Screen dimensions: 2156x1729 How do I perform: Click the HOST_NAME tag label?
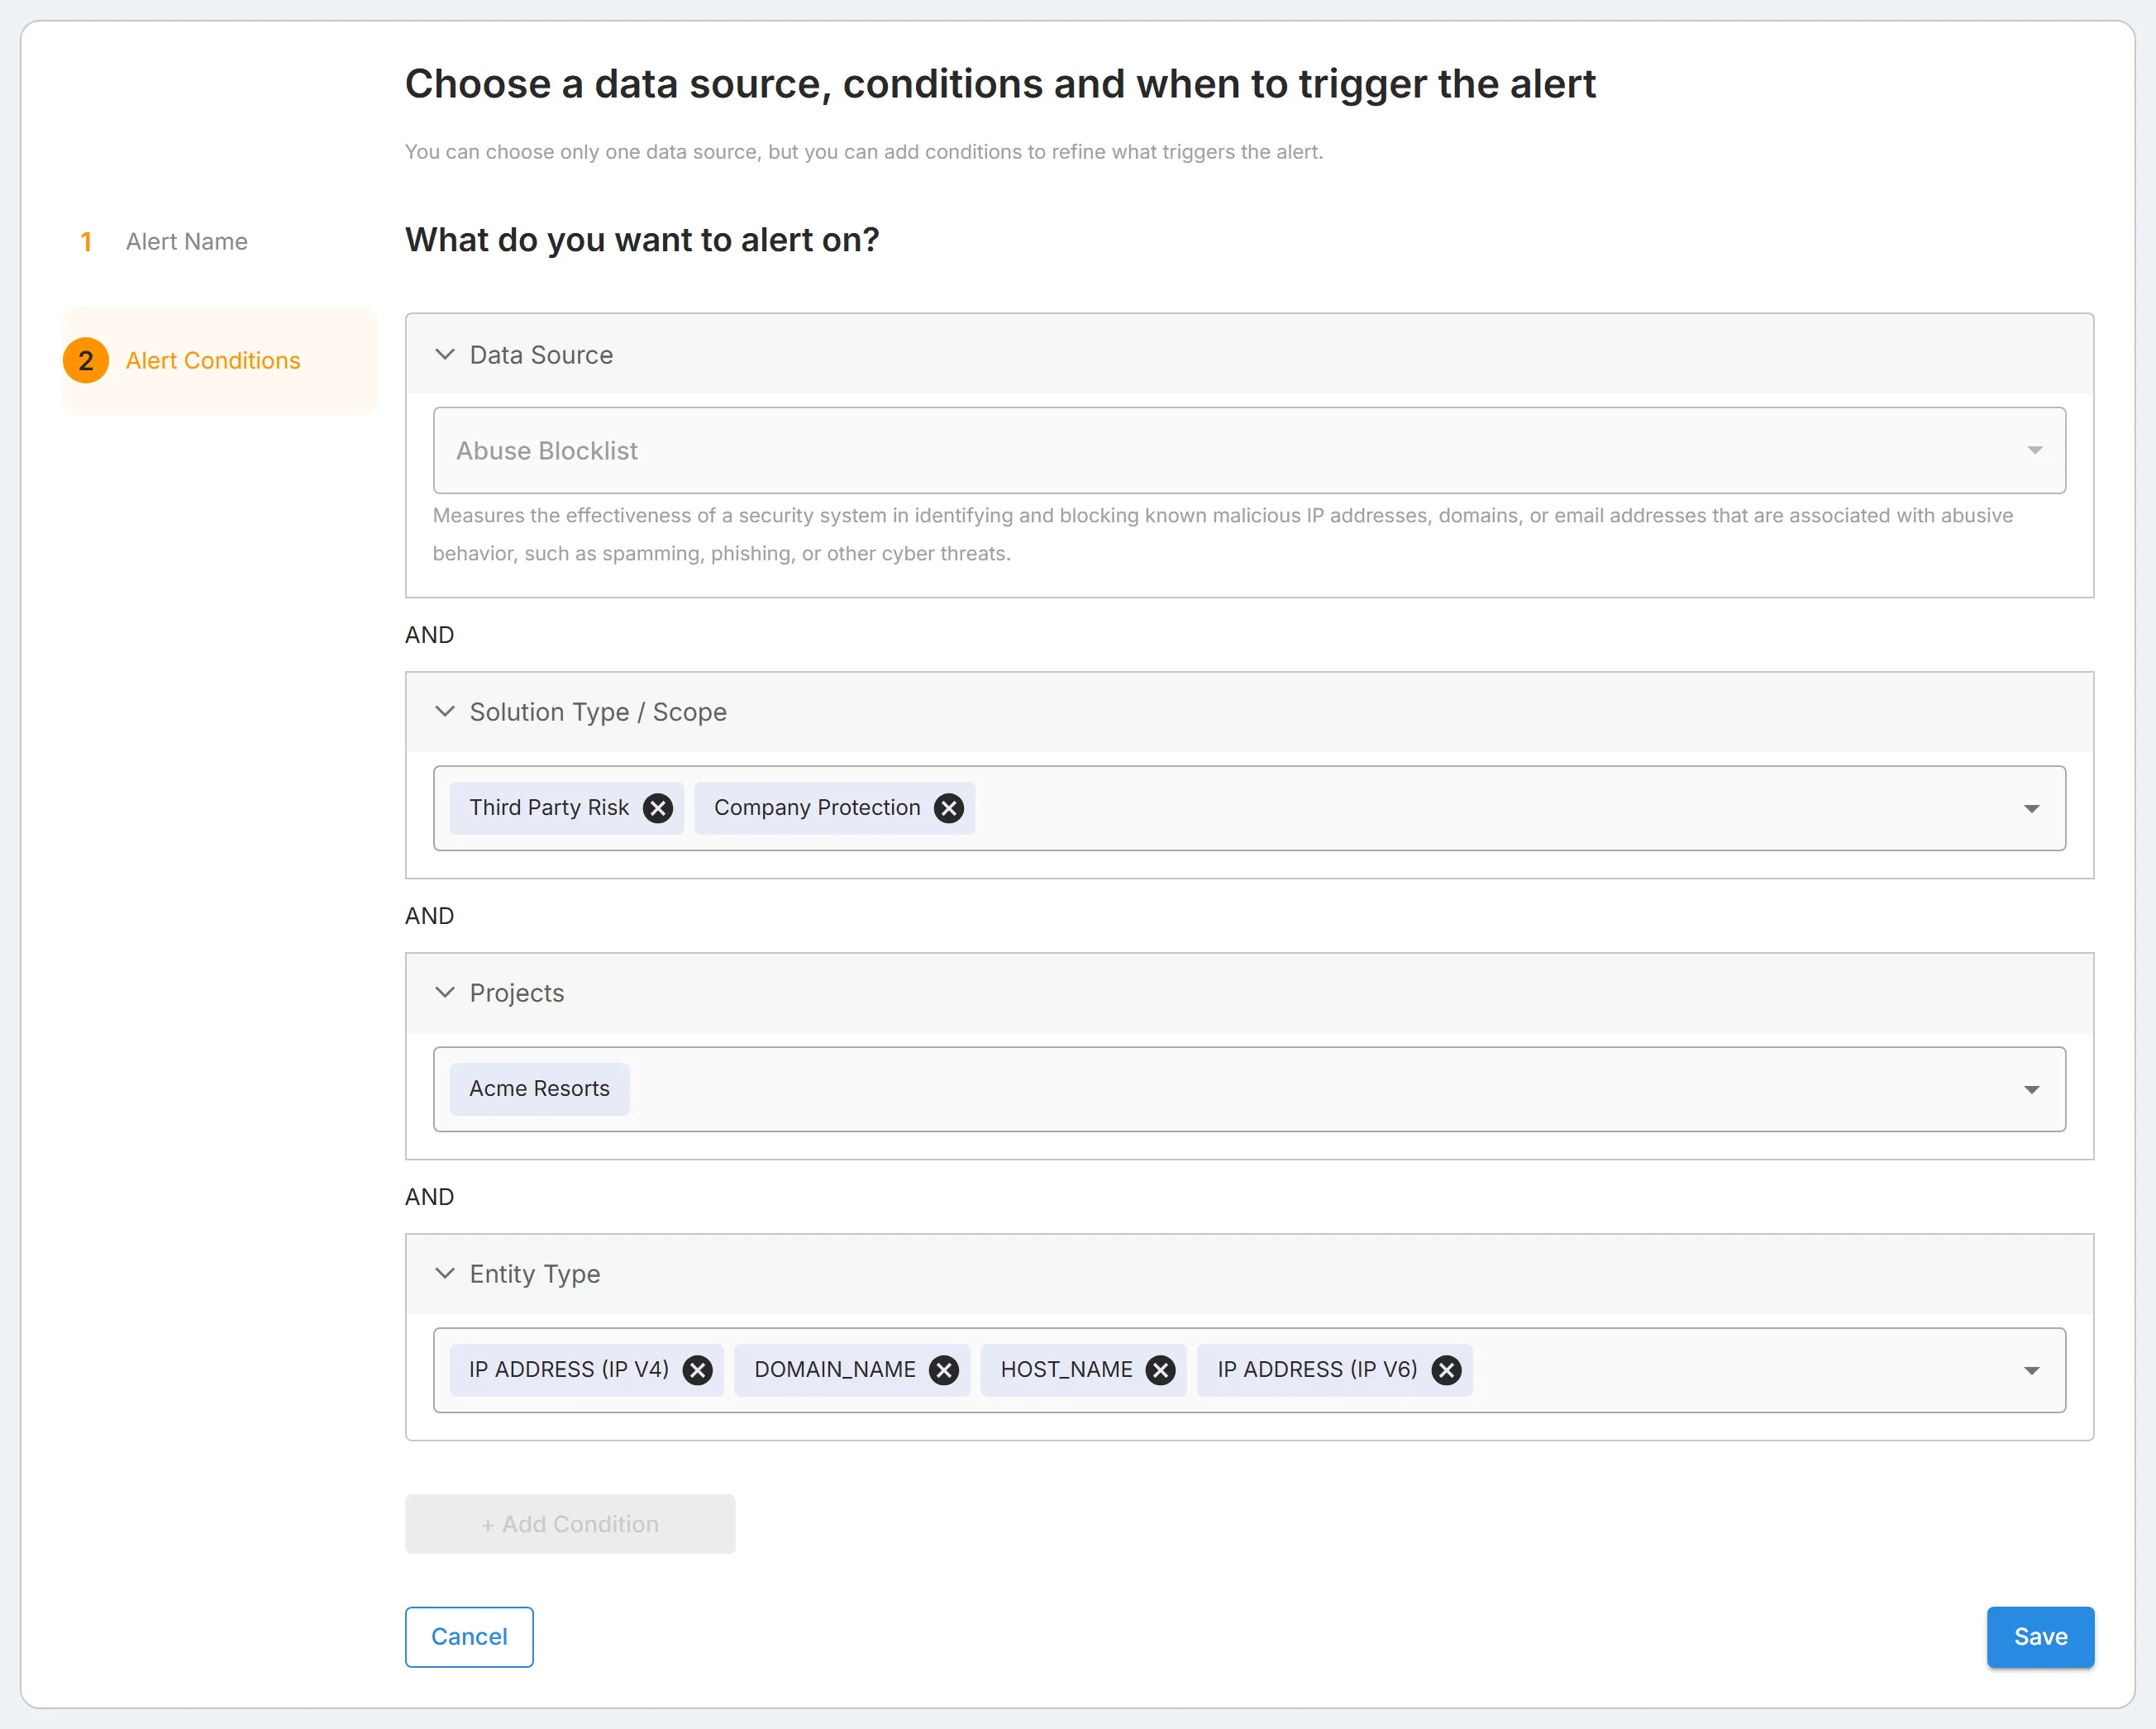pos(1066,1370)
